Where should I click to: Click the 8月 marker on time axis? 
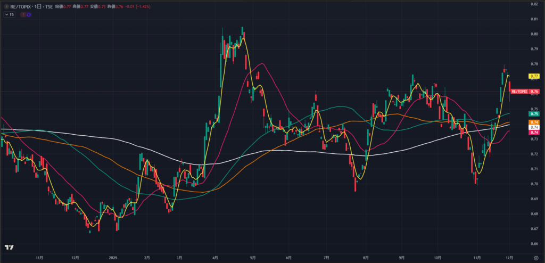(366, 257)
